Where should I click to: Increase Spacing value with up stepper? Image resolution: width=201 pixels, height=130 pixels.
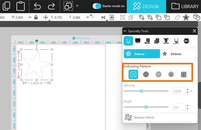pos(187,89)
